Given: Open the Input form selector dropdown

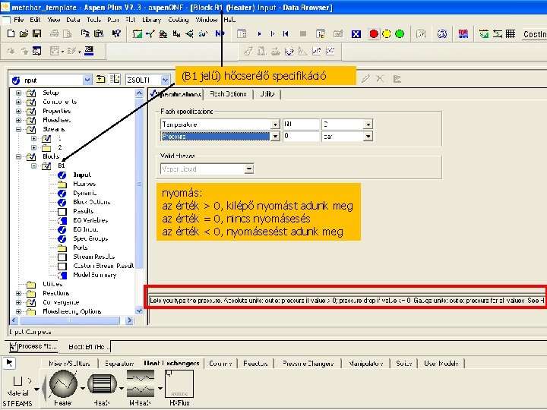Looking at the screenshot, I should pos(87,80).
